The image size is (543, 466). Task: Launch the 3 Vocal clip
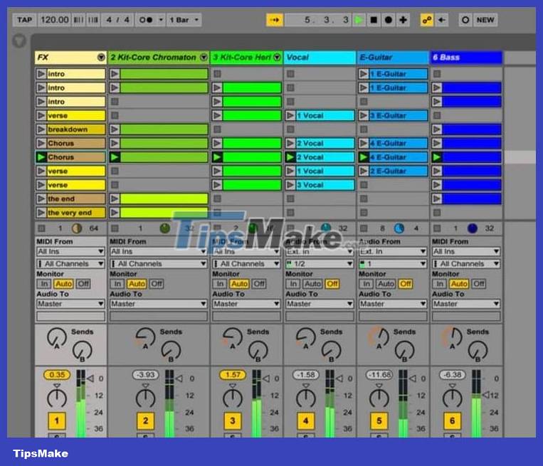click(290, 184)
